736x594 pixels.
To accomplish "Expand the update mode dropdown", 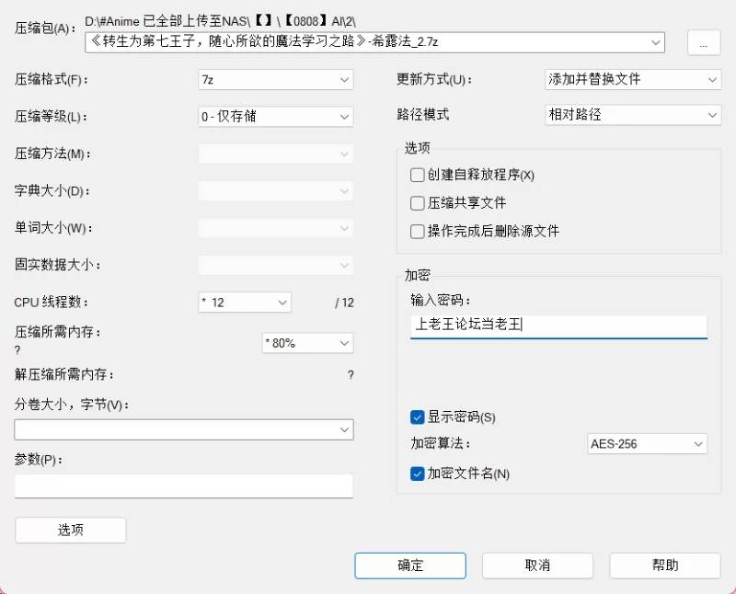I will pos(633,79).
